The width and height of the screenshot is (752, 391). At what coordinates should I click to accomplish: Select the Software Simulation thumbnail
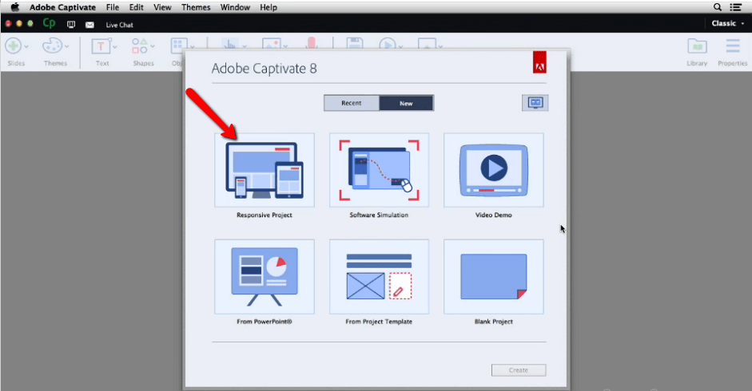(x=379, y=170)
